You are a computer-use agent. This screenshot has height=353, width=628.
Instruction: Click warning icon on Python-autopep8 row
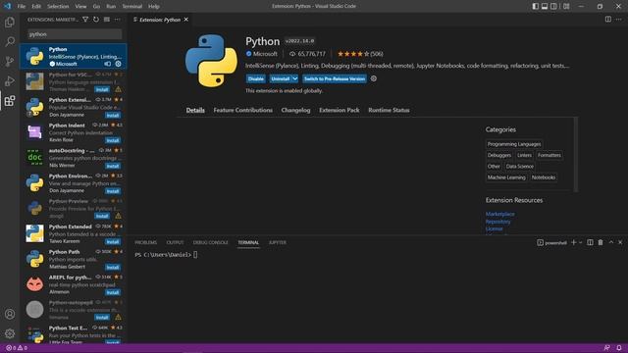(x=118, y=317)
